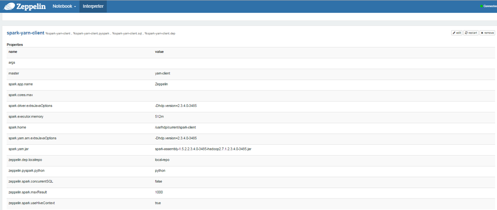Click the spark-yarn-client interpreter title
The image size is (497, 210).
click(x=25, y=33)
